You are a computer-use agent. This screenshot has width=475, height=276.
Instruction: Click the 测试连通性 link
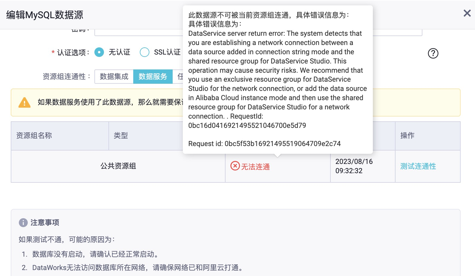pos(418,166)
